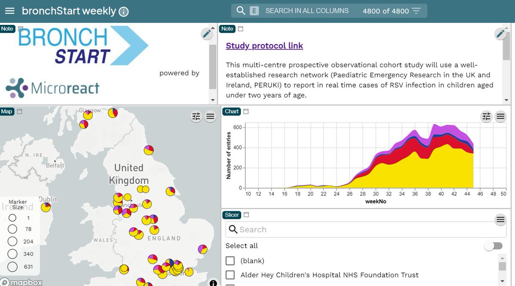Click the bronchStart weekly title
The height and width of the screenshot is (286, 515).
69,11
